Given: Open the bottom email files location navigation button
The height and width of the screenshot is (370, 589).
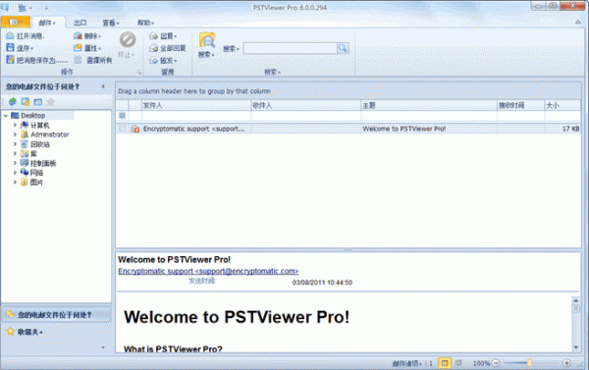Looking at the screenshot, I should point(56,315).
